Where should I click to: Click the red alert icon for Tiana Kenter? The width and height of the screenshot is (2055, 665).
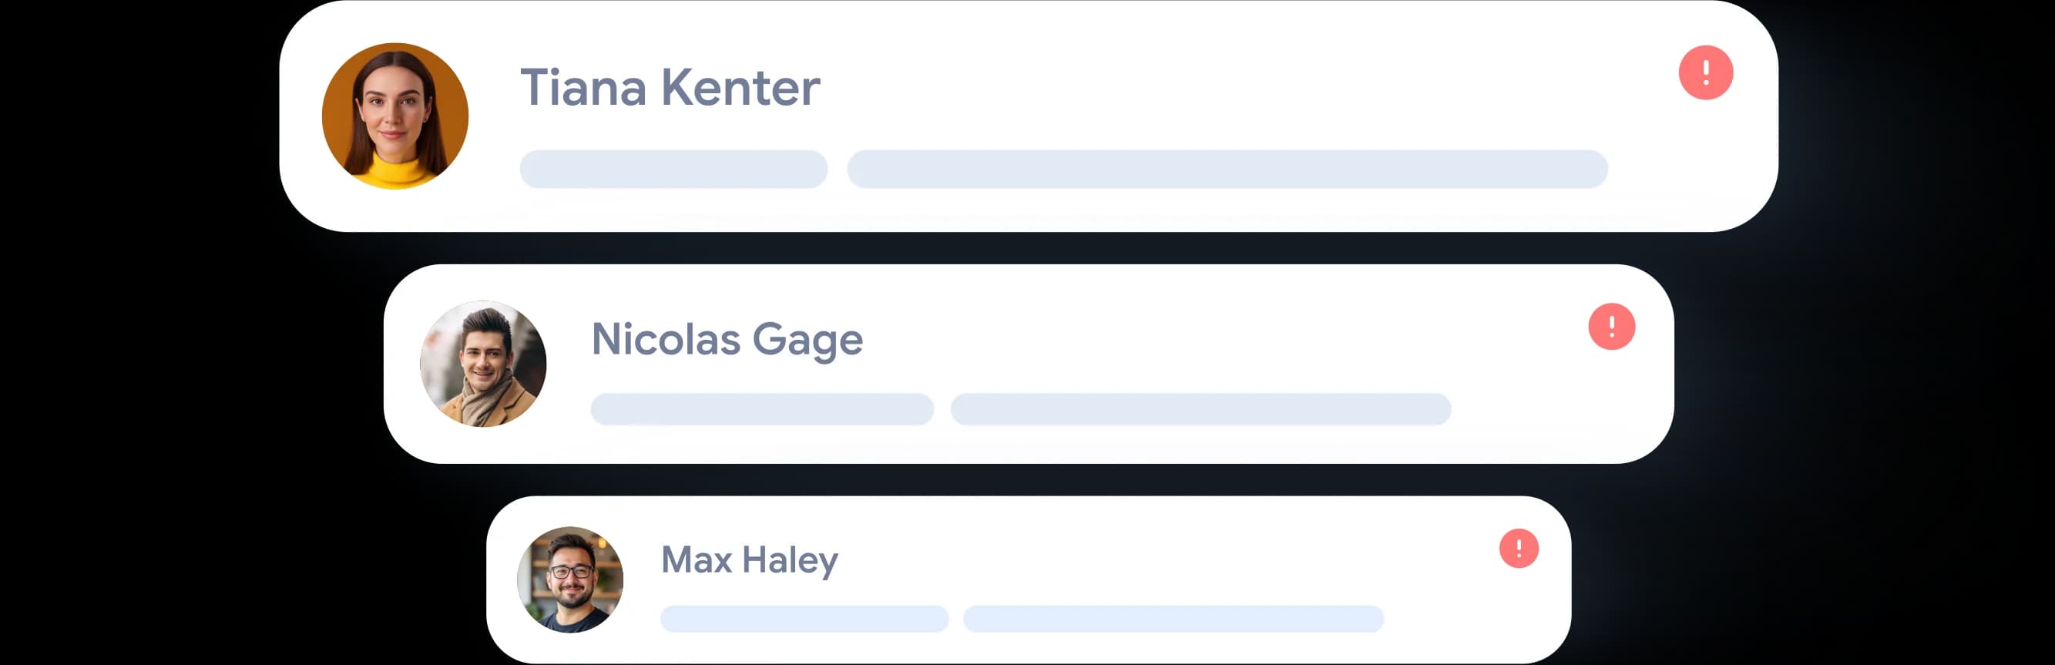(x=1706, y=72)
